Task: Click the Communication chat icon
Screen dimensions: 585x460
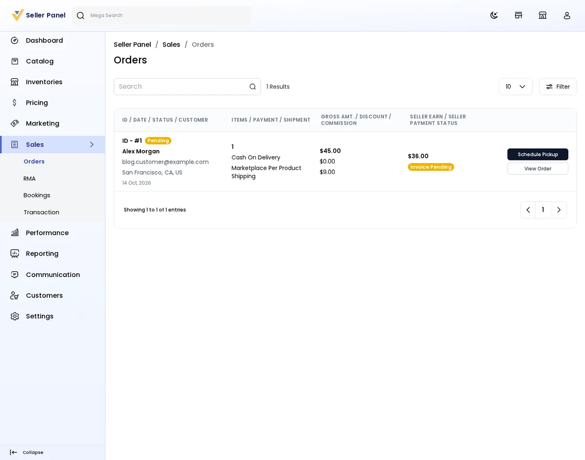Action: tap(15, 274)
